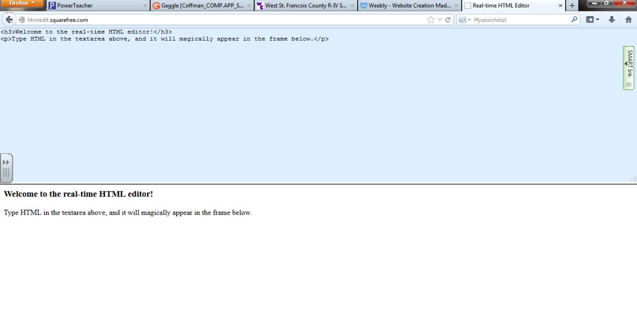637x330 pixels.
Task: Go to the home page with the home icon
Action: pos(628,19)
